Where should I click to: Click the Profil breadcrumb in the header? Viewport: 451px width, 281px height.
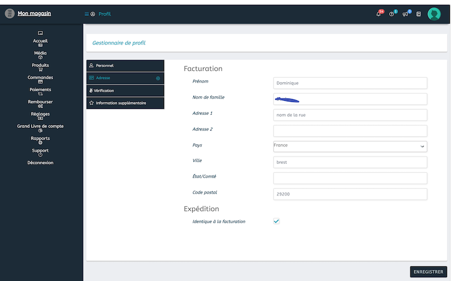pyautogui.click(x=105, y=14)
